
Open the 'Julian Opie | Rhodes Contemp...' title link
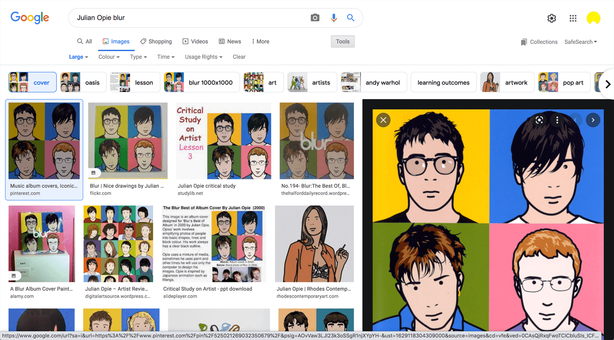(x=314, y=289)
